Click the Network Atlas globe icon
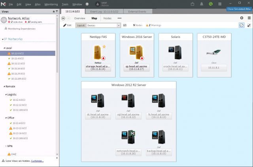 [x=4, y=20]
